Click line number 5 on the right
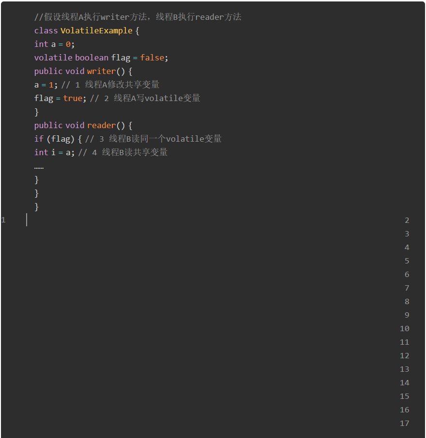Screen dimensions: 426x438 [407, 261]
